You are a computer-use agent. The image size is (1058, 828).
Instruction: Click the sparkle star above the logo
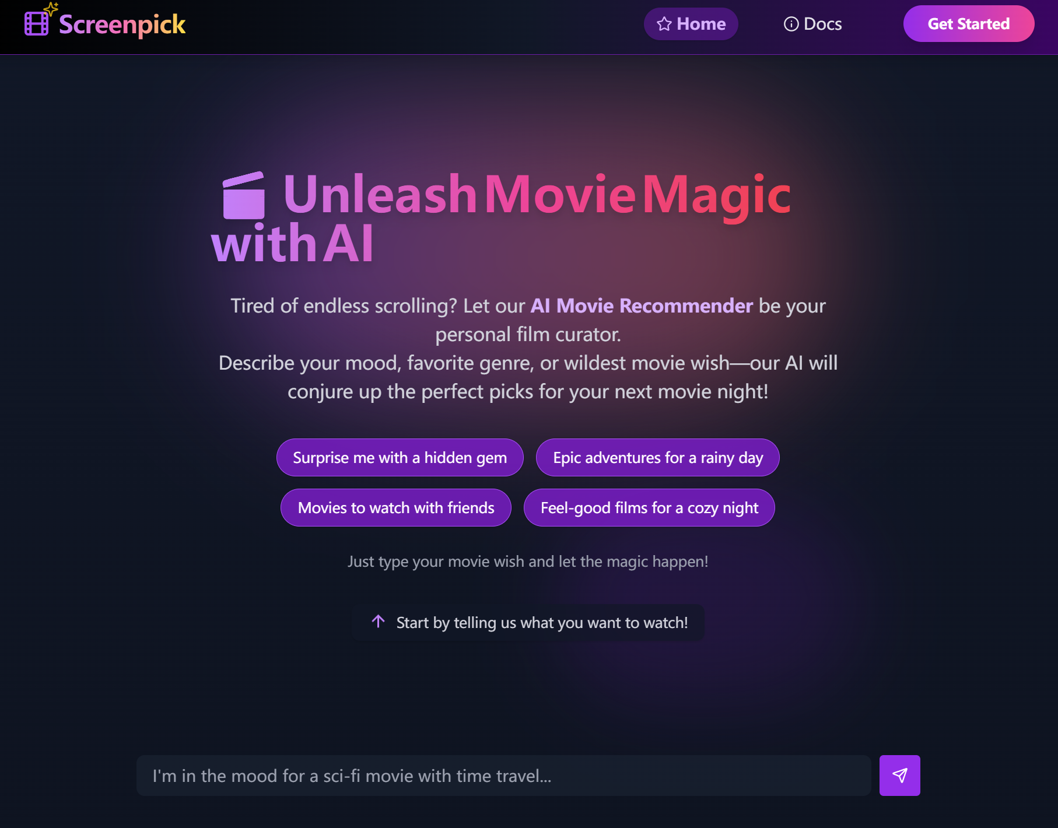coord(51,8)
